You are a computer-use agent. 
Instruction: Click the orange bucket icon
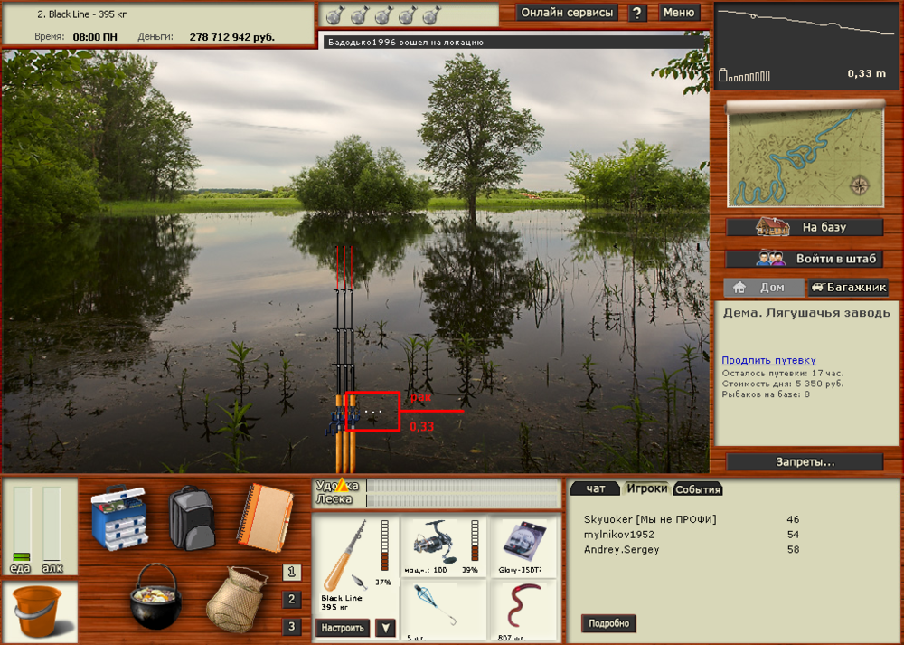(x=39, y=611)
